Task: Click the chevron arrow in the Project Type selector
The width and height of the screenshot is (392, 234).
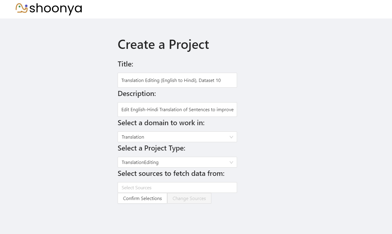Action: [x=231, y=162]
